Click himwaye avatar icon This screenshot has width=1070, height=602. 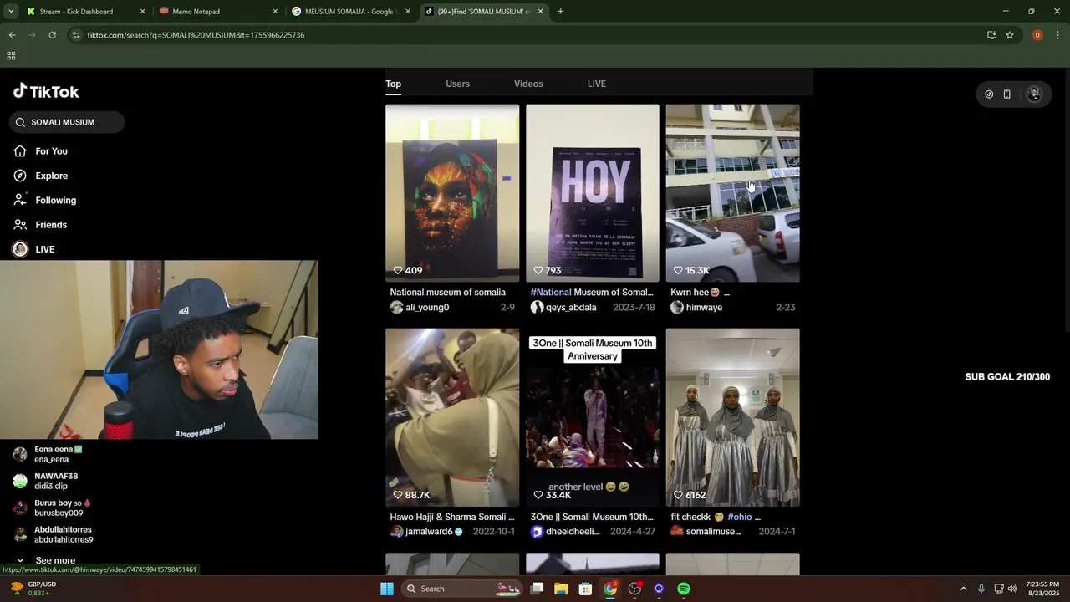(677, 308)
